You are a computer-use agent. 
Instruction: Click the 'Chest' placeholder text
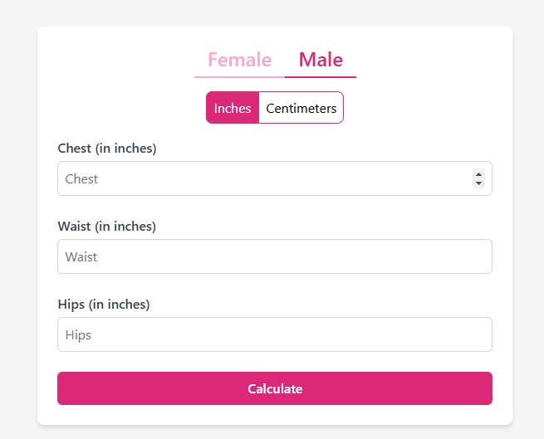[x=81, y=179]
